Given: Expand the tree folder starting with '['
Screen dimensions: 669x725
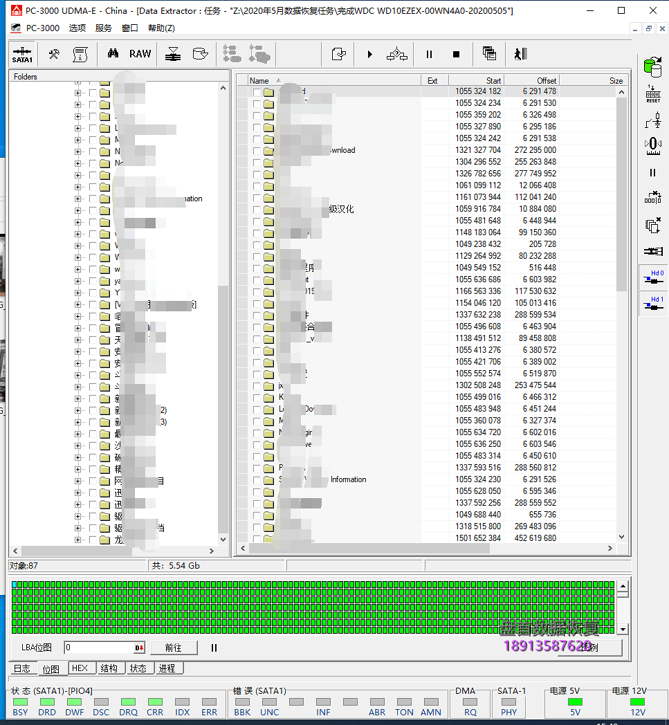Looking at the screenshot, I should [77, 304].
